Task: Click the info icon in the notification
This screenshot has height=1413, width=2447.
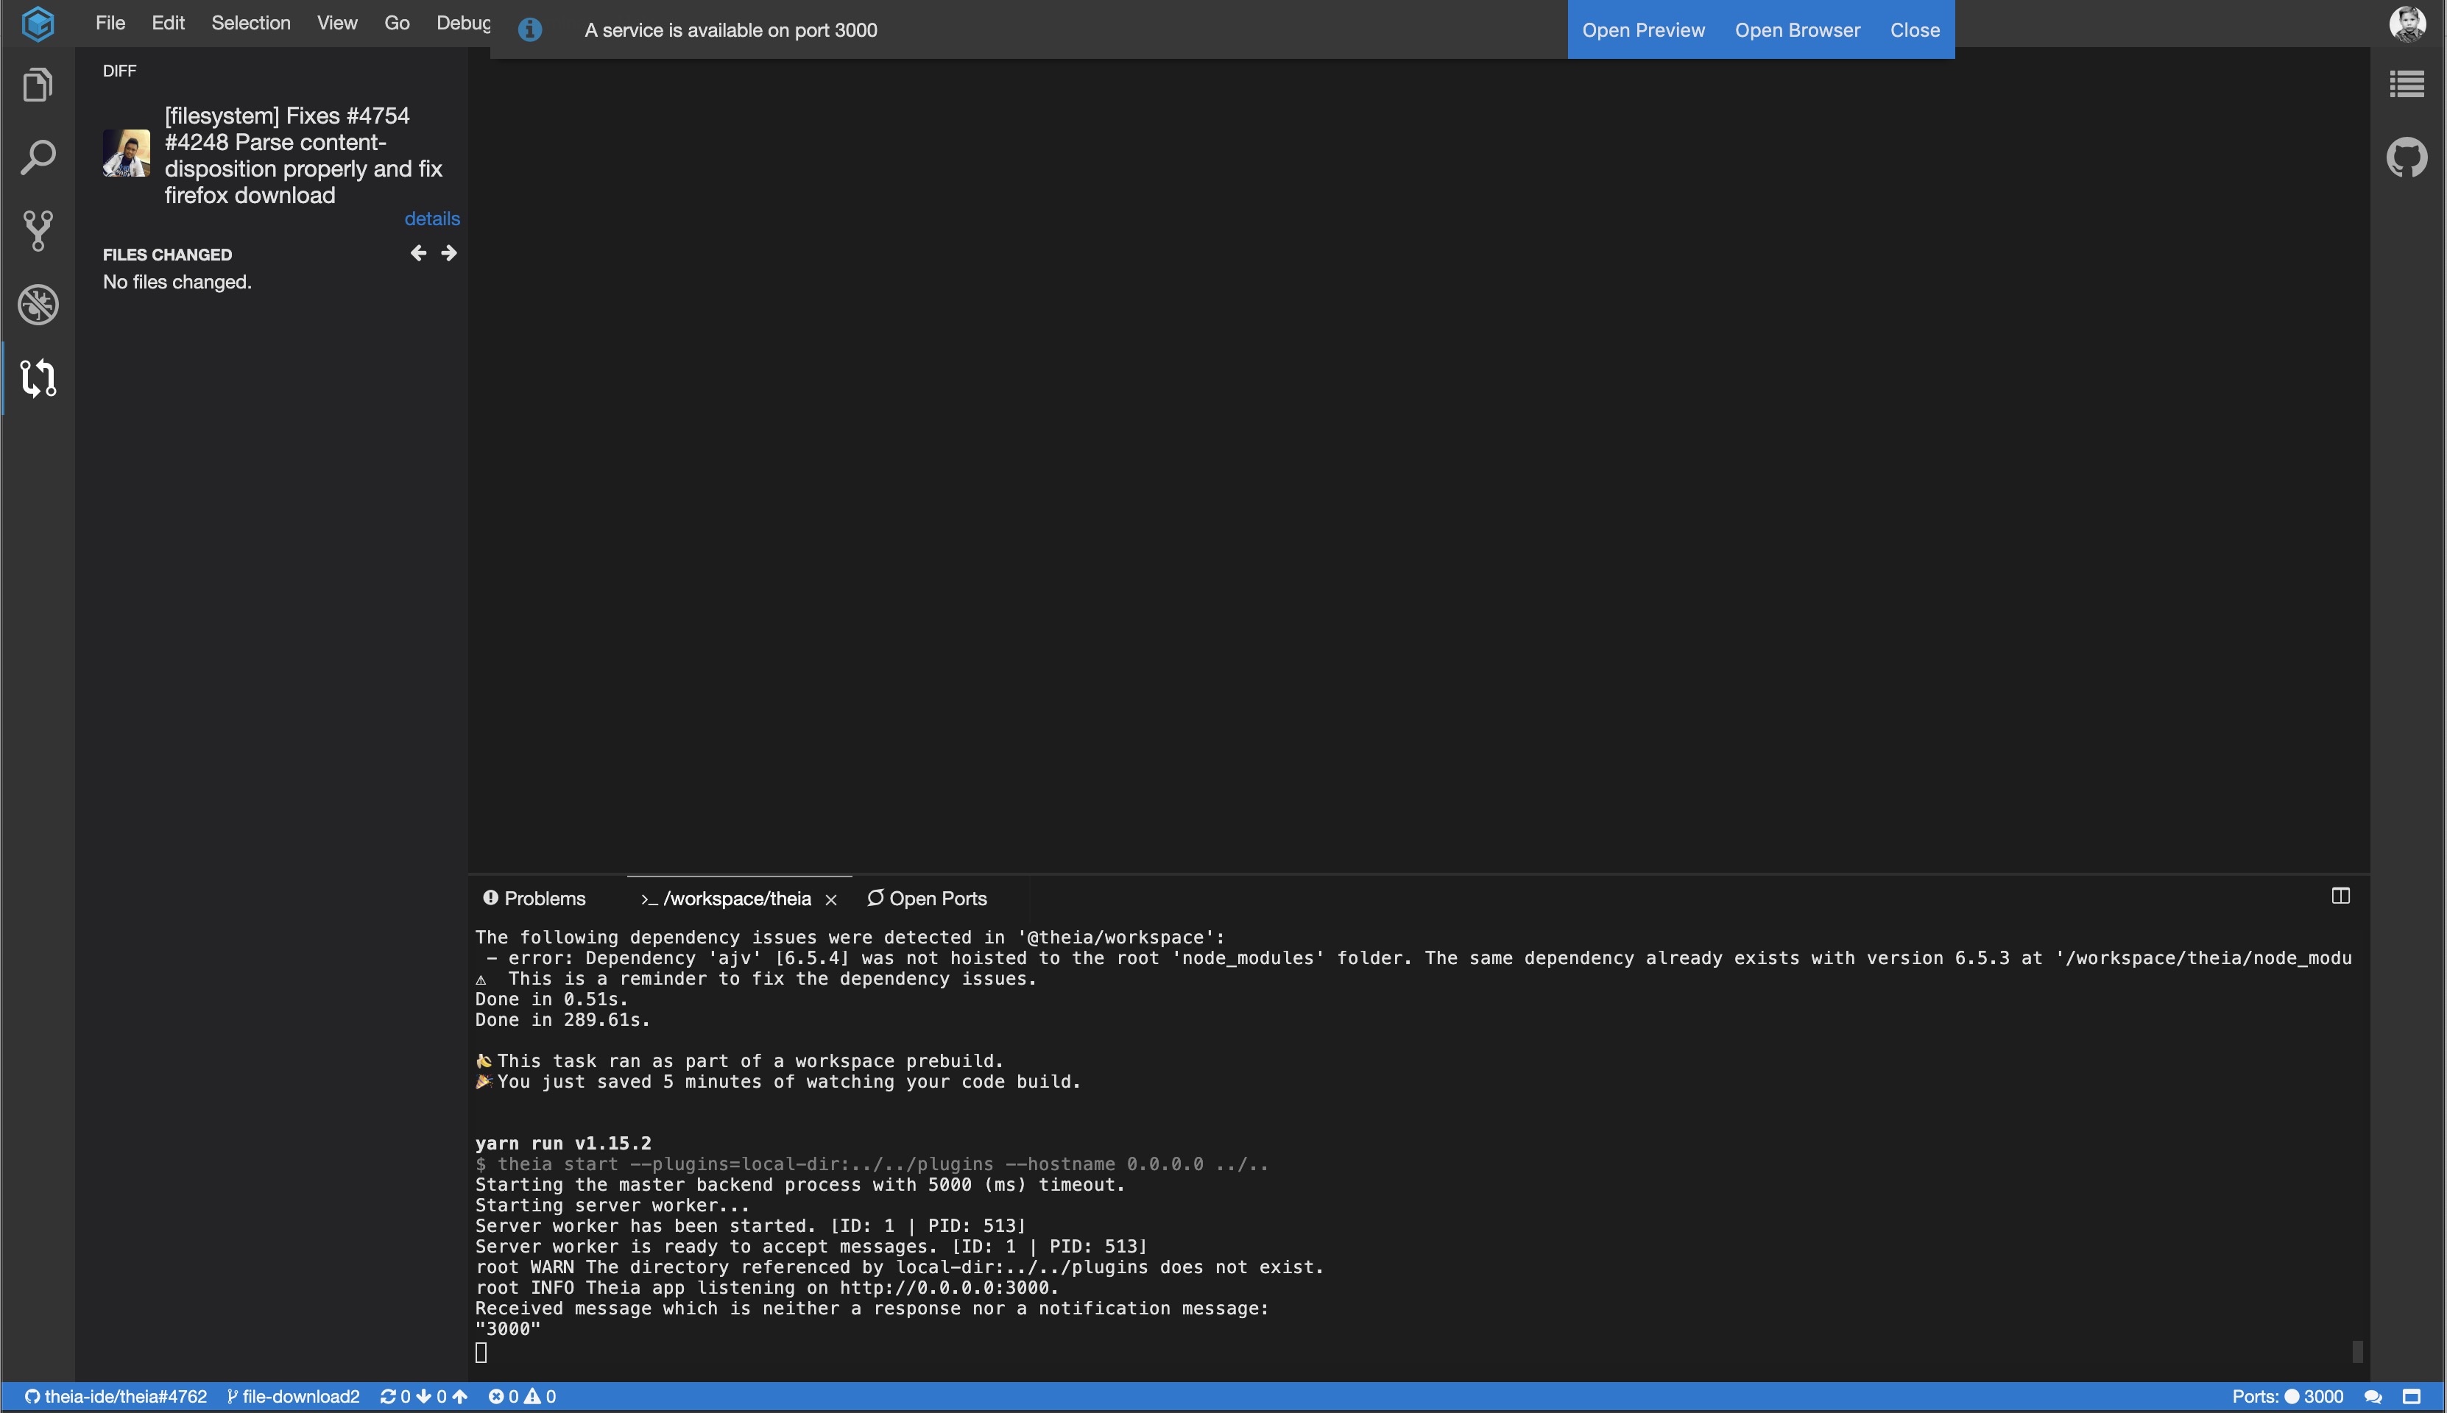Action: click(x=530, y=30)
